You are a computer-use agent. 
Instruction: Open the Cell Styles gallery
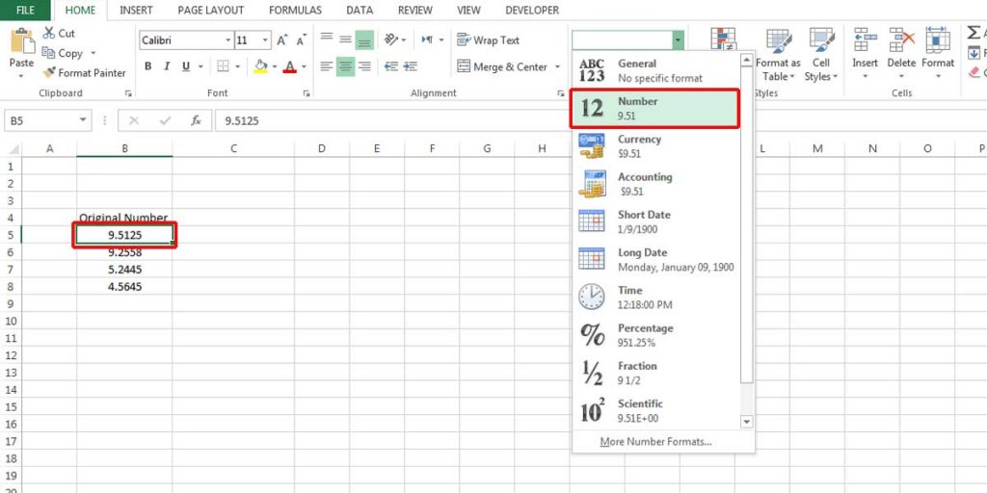(821, 55)
